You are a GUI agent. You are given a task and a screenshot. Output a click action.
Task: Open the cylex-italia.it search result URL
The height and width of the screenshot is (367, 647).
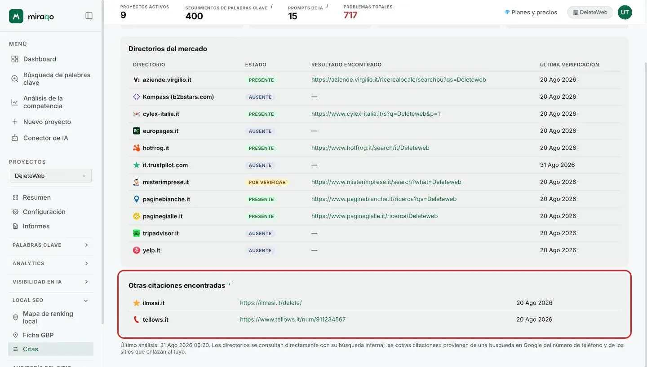point(376,114)
